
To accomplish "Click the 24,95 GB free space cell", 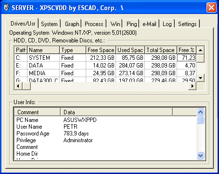I will pyautogui.click(x=101, y=73).
